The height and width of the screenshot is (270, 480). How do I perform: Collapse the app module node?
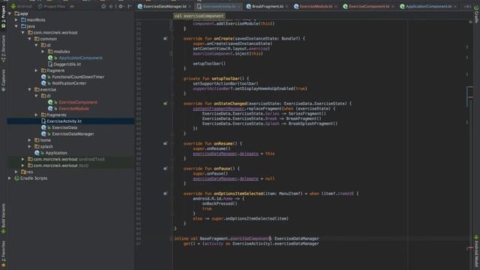10,13
